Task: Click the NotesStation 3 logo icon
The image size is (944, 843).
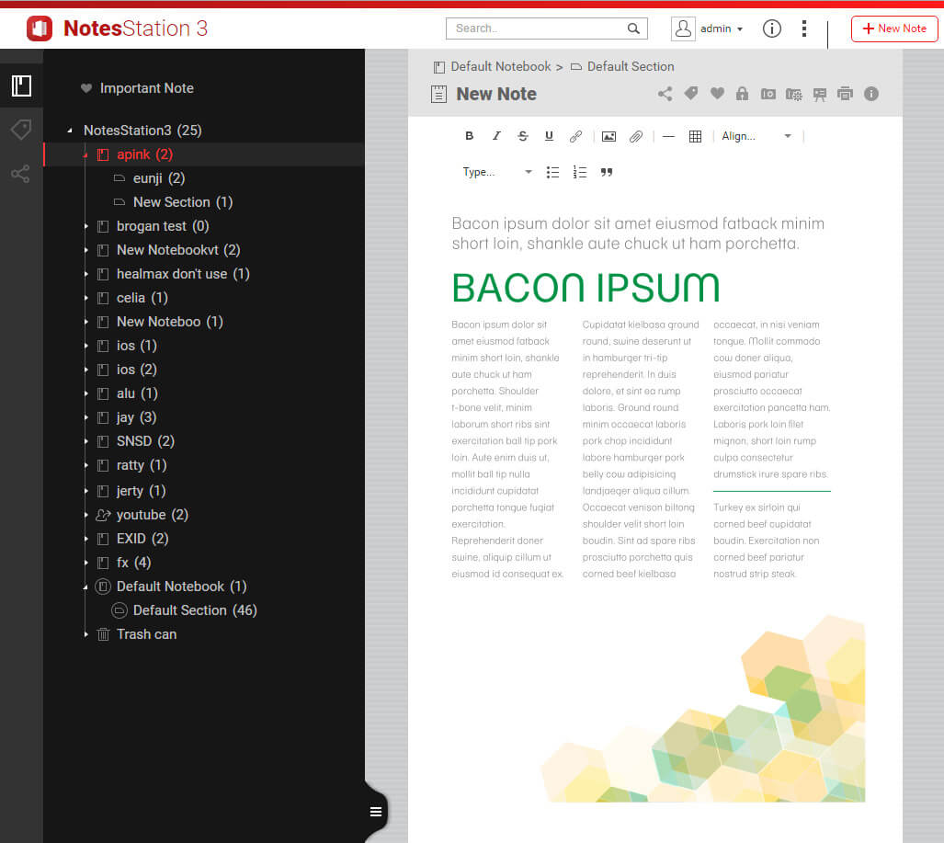Action: (40, 28)
